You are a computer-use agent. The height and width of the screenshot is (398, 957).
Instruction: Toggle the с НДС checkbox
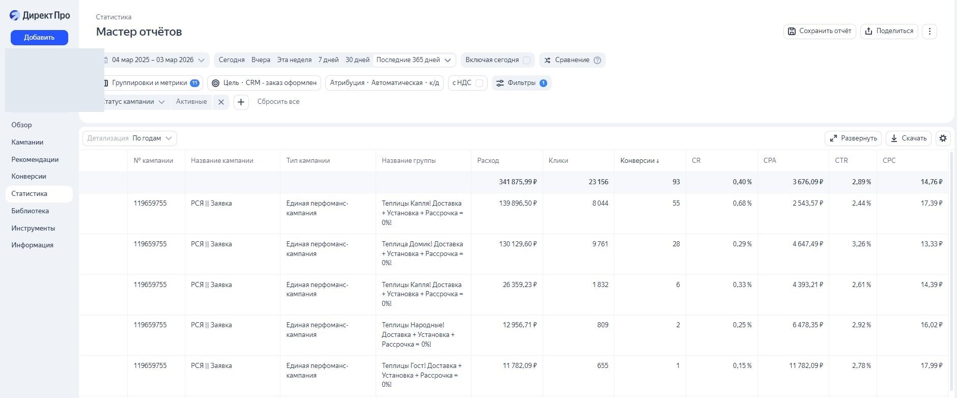(x=479, y=83)
